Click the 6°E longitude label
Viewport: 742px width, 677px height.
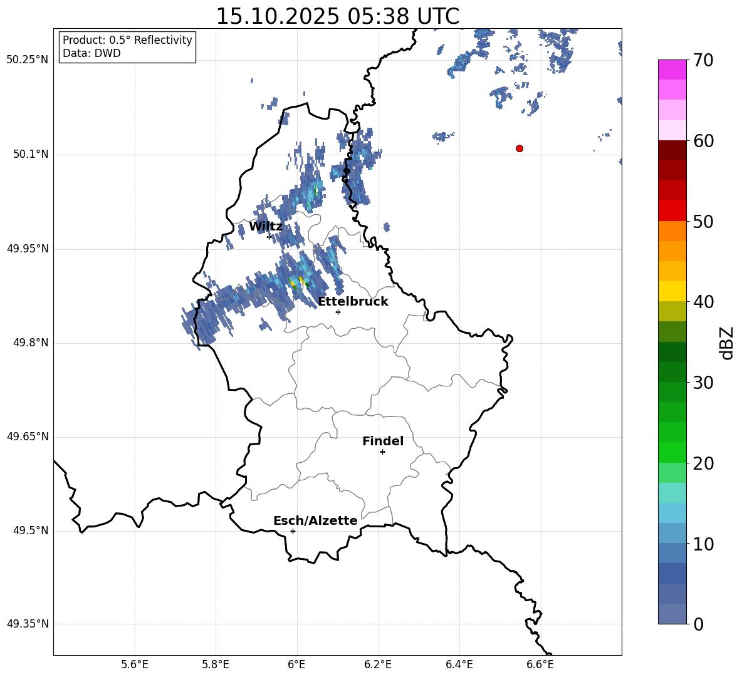point(296,664)
